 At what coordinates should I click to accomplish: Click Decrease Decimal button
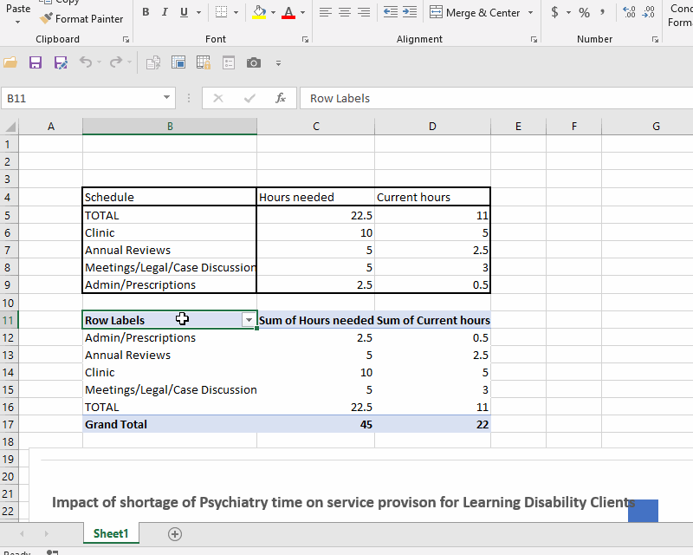648,12
